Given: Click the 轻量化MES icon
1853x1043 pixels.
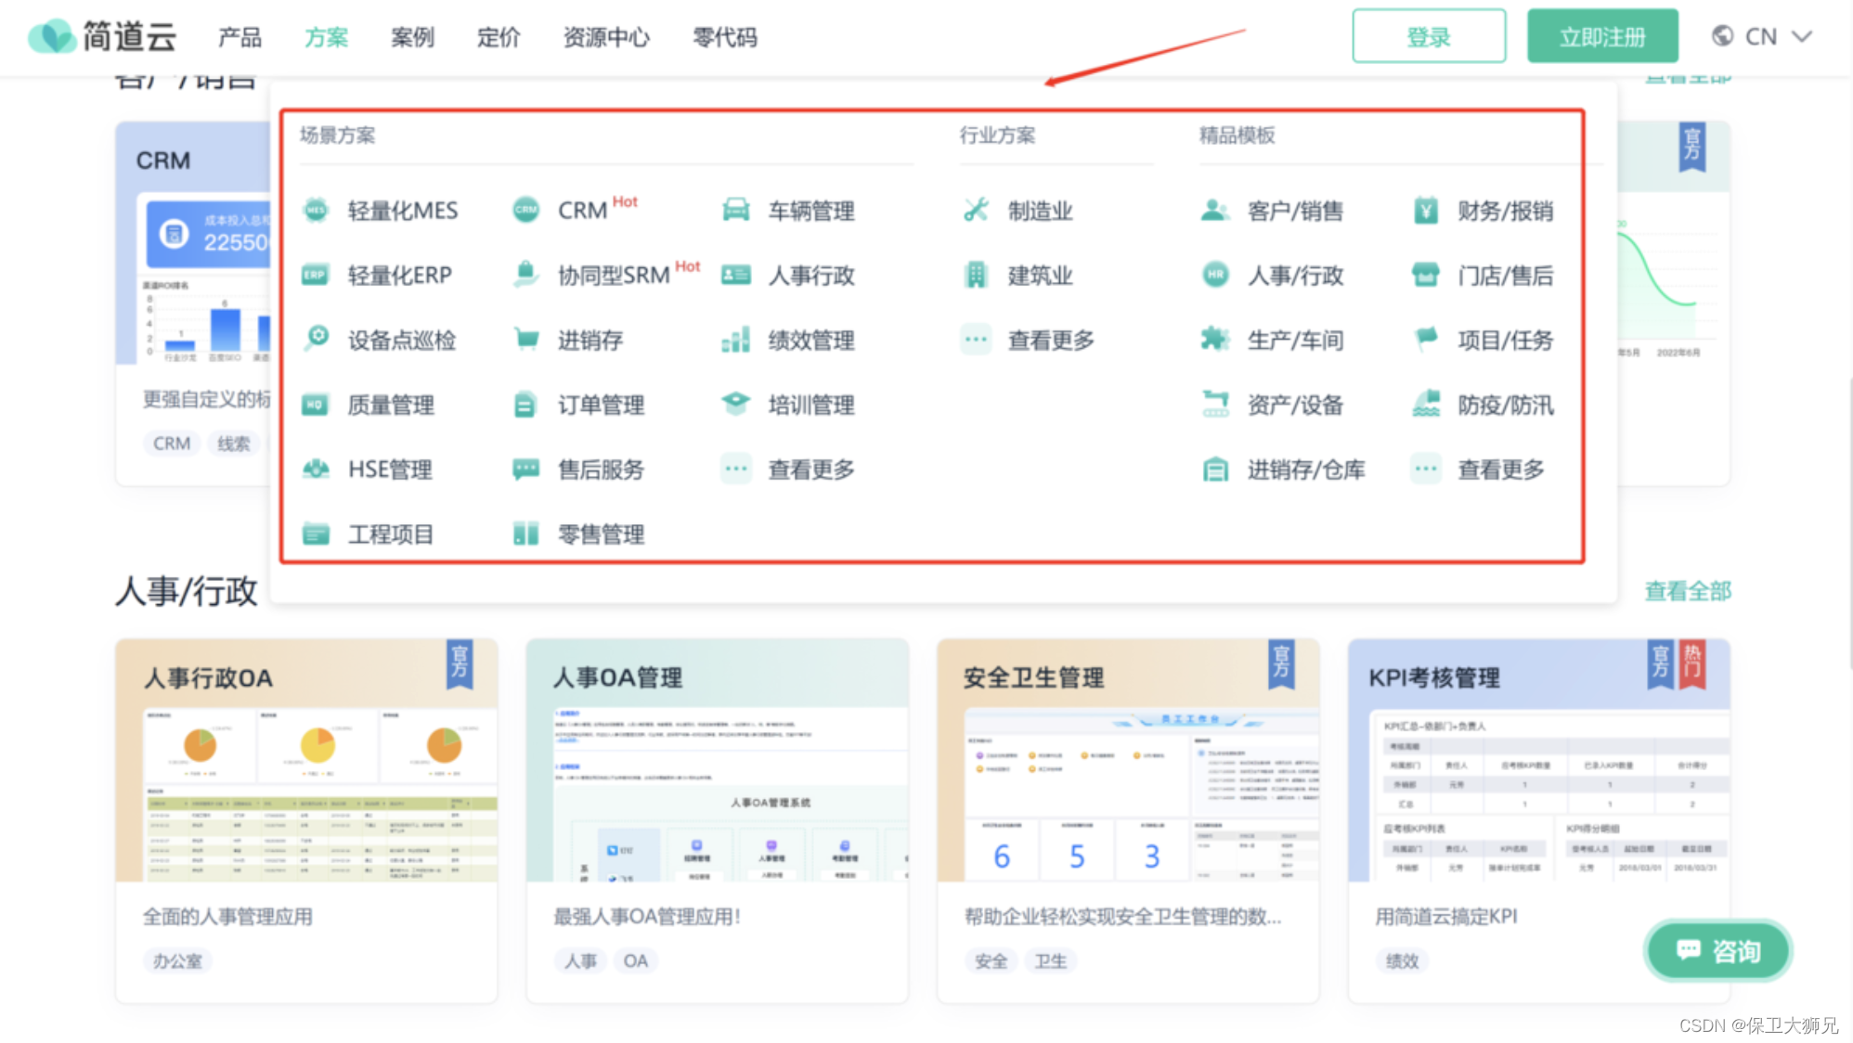Looking at the screenshot, I should pyautogui.click(x=316, y=211).
